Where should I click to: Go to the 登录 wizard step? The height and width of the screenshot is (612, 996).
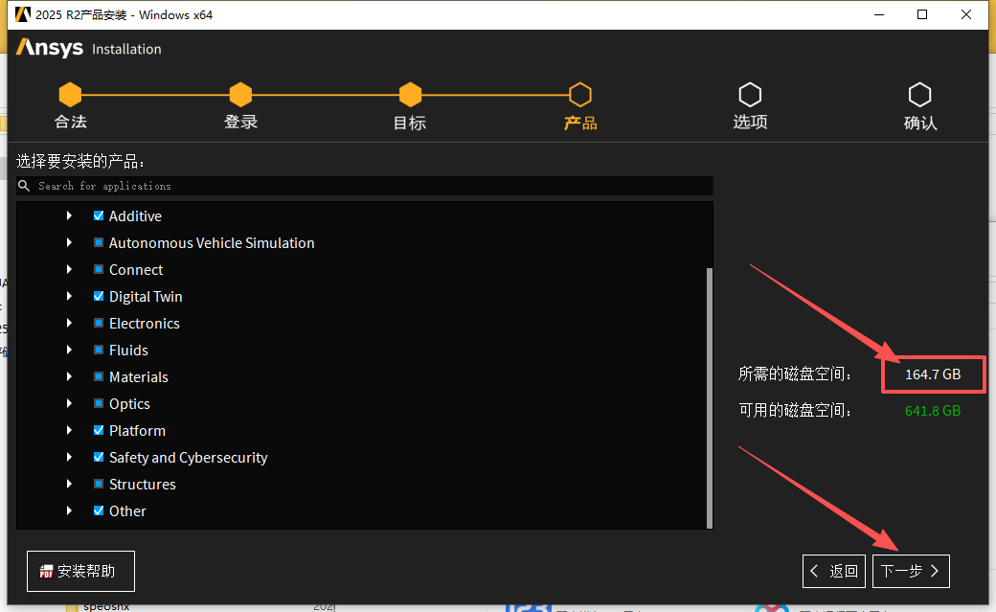(x=240, y=94)
